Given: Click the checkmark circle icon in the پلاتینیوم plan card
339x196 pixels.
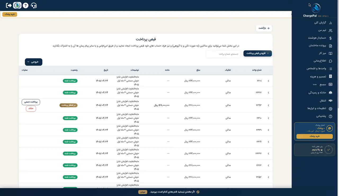Looking at the screenshot, I should coord(328,150).
